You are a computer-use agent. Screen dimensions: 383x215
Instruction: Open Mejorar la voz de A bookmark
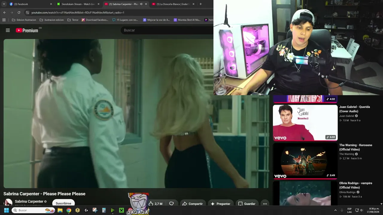point(156,20)
